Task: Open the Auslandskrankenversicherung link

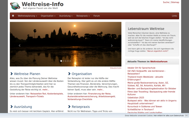Action: [83, 97]
